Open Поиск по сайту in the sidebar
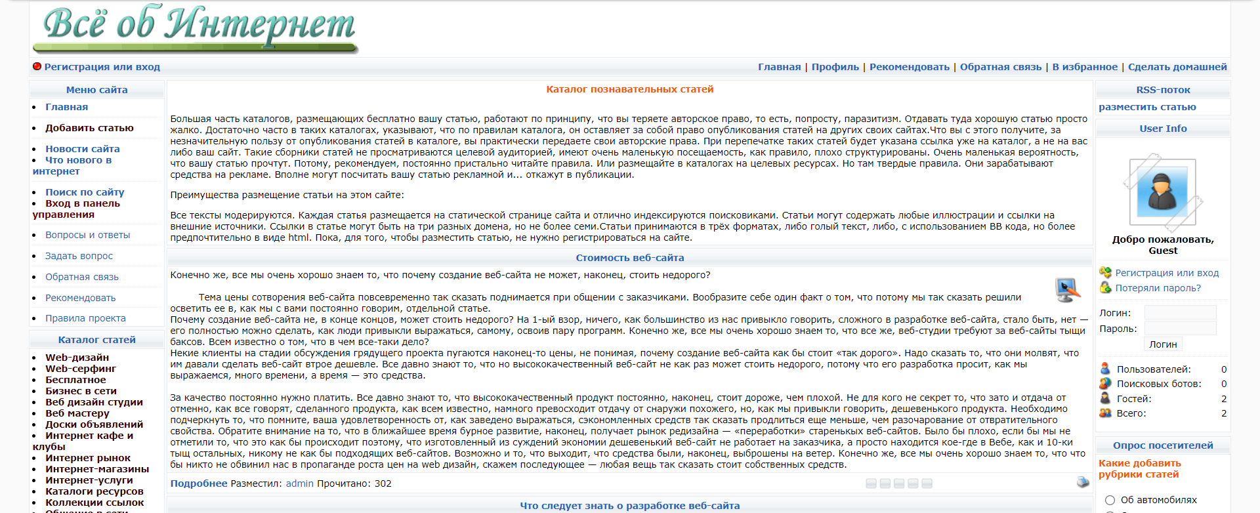Image resolution: width=1260 pixels, height=513 pixels. [x=85, y=192]
